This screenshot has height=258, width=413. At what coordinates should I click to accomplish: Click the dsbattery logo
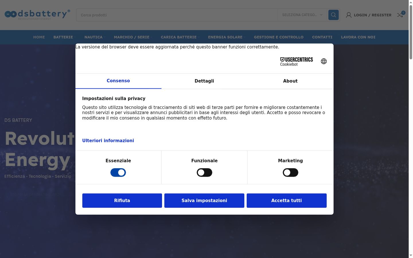[x=37, y=15]
